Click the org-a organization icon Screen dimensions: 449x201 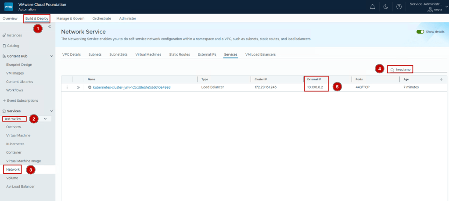tap(430, 10)
